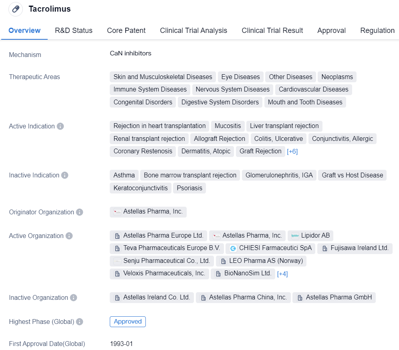Select the Dermatitis, Atopic indication tag
The image size is (399, 350).
click(x=206, y=151)
